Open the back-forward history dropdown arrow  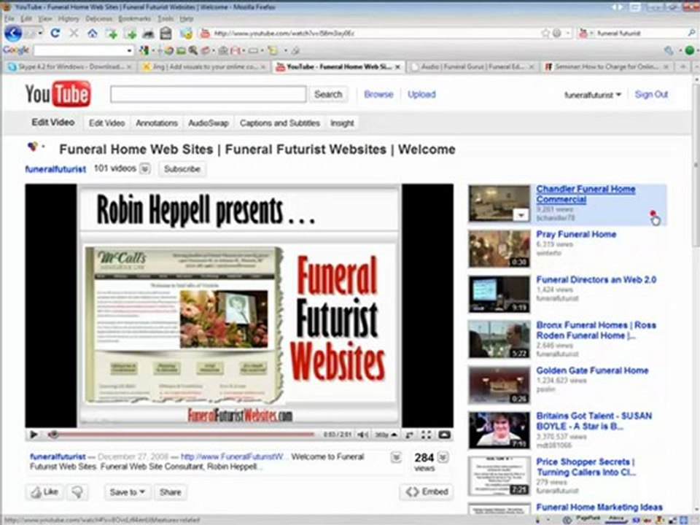tap(40, 33)
